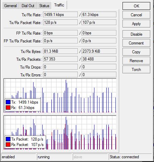Remove the interface with Remove button

136,61
